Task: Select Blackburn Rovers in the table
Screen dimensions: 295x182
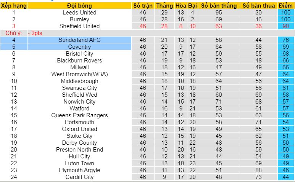Action: point(79,61)
